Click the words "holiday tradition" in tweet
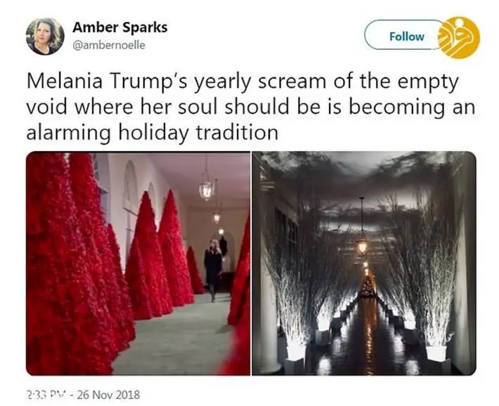 [x=198, y=132]
